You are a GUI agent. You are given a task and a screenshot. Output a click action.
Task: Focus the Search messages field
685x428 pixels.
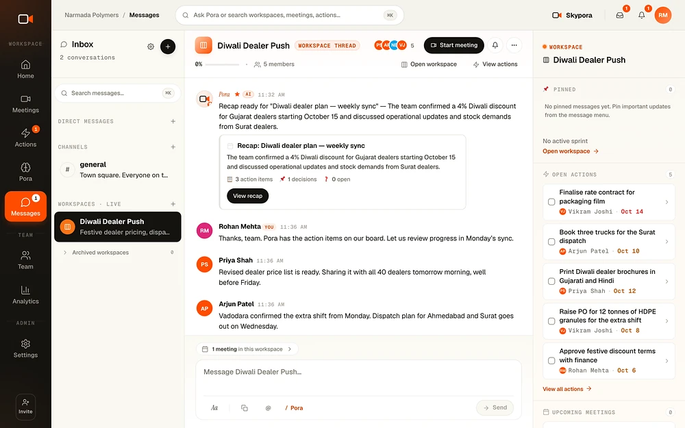118,93
